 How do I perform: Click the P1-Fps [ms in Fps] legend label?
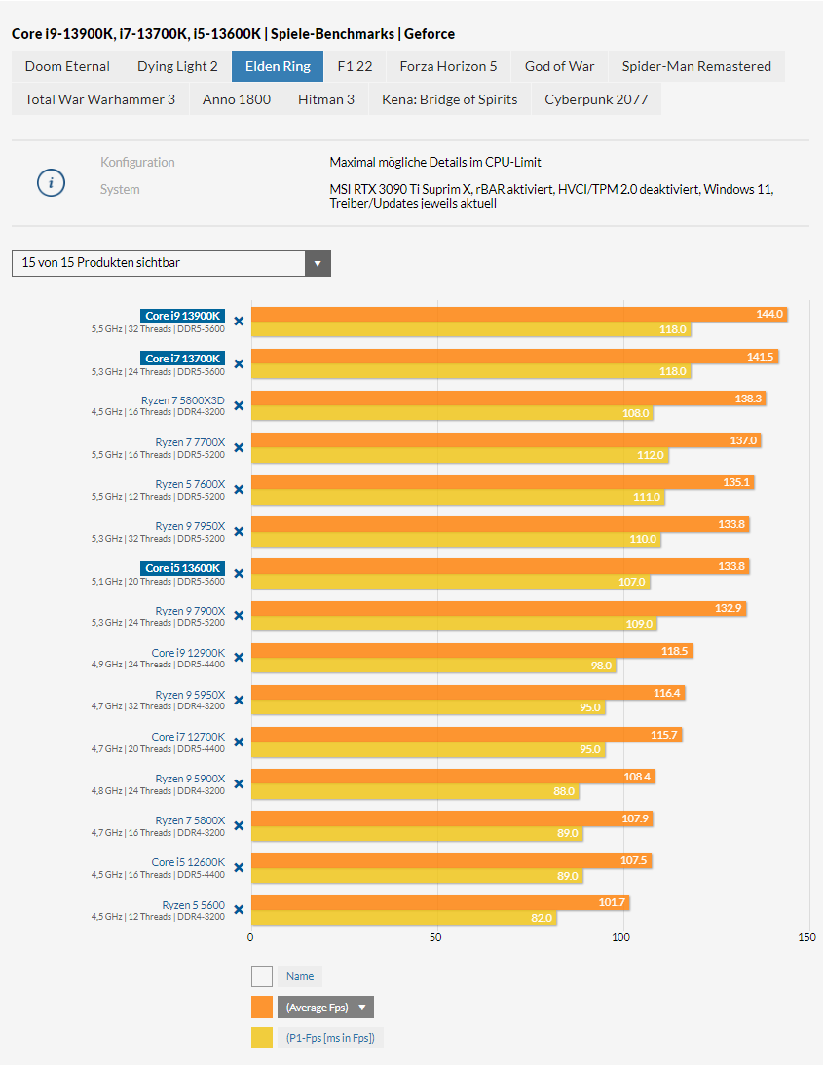[x=330, y=1038]
